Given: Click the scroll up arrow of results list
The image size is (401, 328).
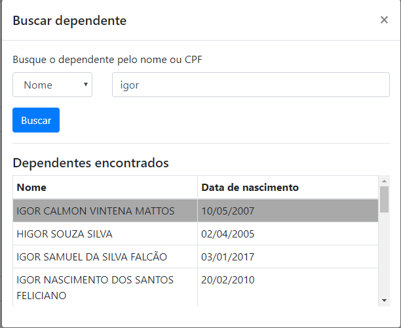Looking at the screenshot, I should [x=384, y=181].
